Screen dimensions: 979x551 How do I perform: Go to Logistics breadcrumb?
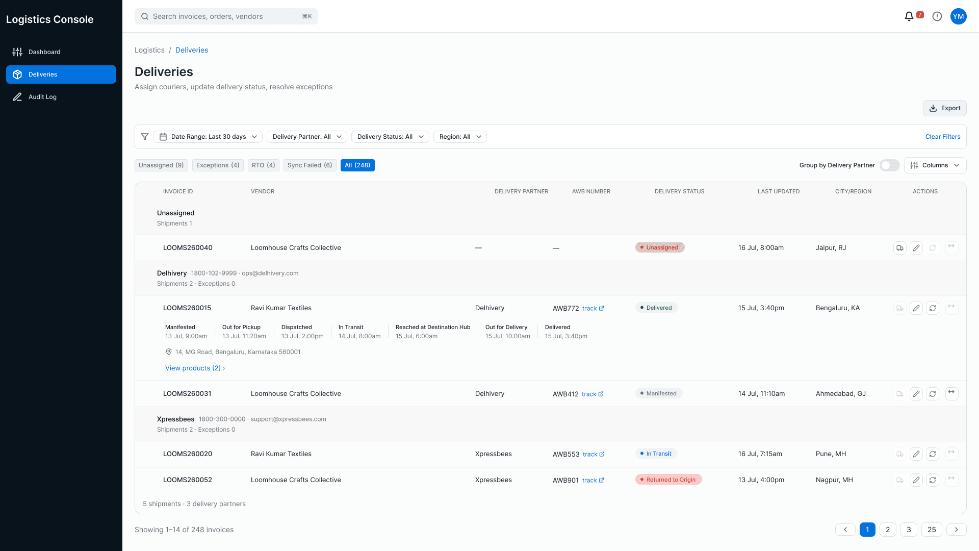point(149,50)
